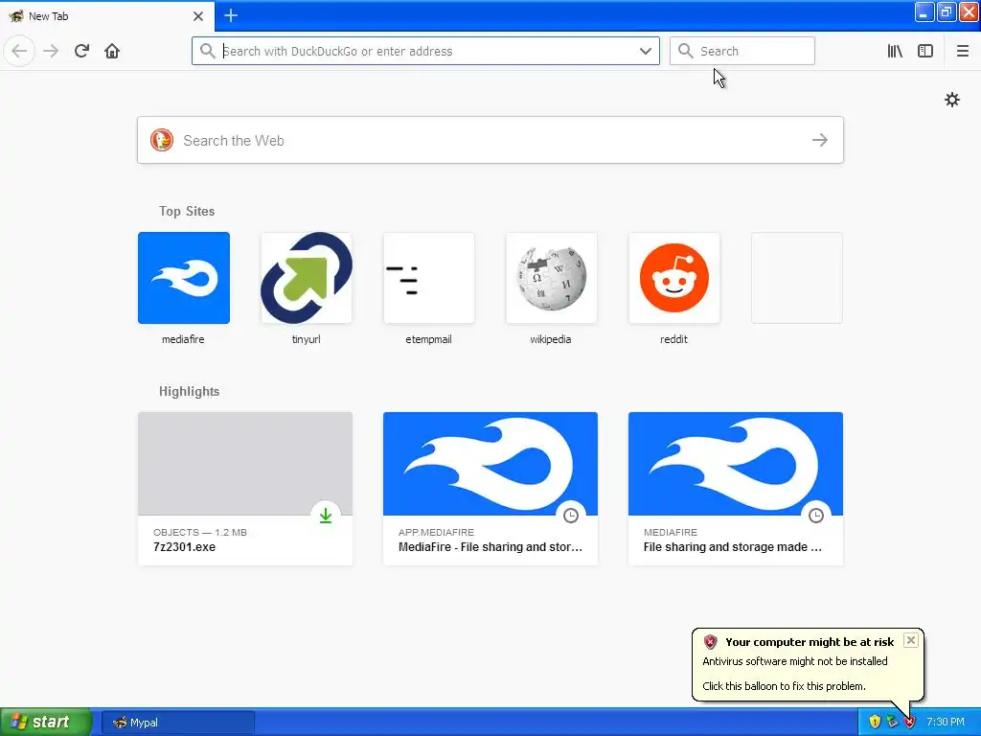Click the magnifier icon in toolbar Search box
Screen dimensions: 981x736
(686, 51)
